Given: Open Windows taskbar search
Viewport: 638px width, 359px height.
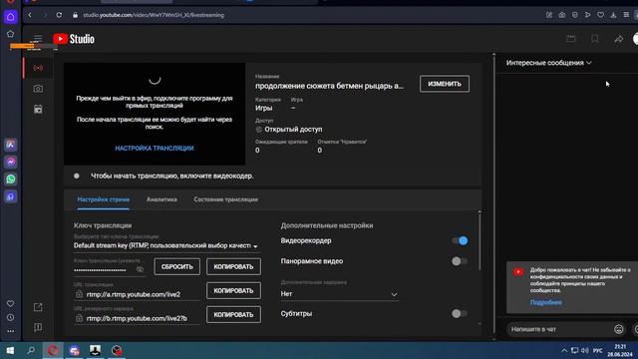Looking at the screenshot, I should (x=31, y=350).
